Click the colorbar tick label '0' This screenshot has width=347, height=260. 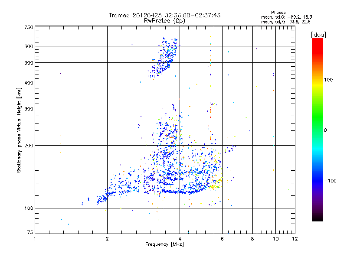[325, 130]
